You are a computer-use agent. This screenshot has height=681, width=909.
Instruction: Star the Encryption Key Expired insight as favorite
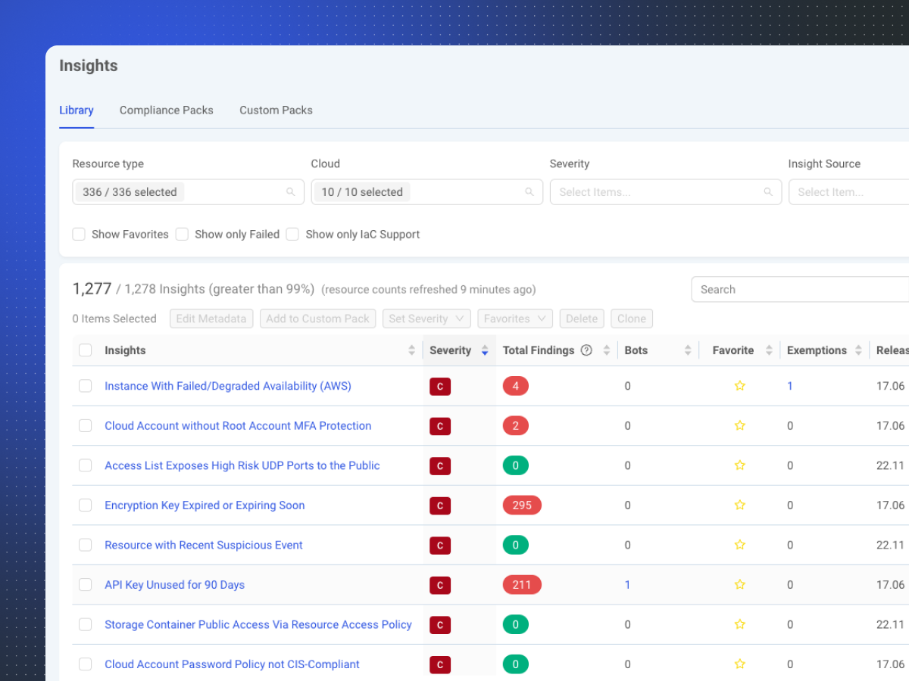click(740, 505)
